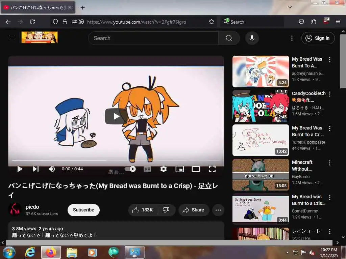Skip to next video
346x259 pixels.
click(x=36, y=169)
